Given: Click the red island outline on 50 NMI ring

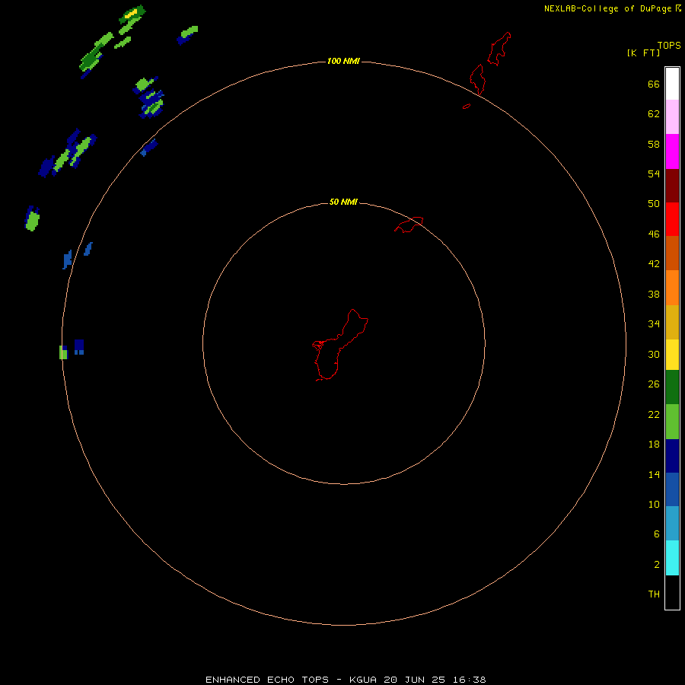Looking at the screenshot, I should click(409, 225).
